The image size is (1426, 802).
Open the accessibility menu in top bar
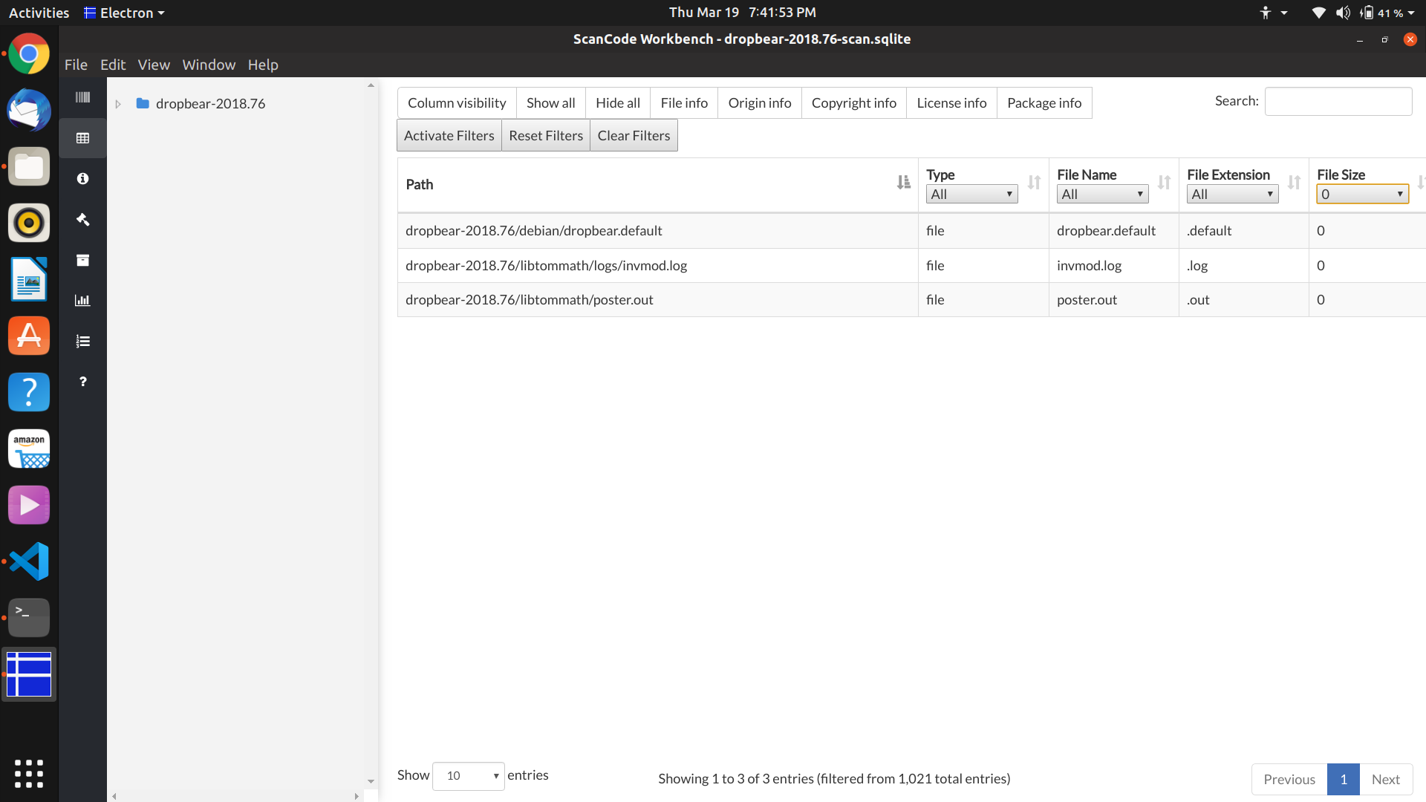(1272, 13)
